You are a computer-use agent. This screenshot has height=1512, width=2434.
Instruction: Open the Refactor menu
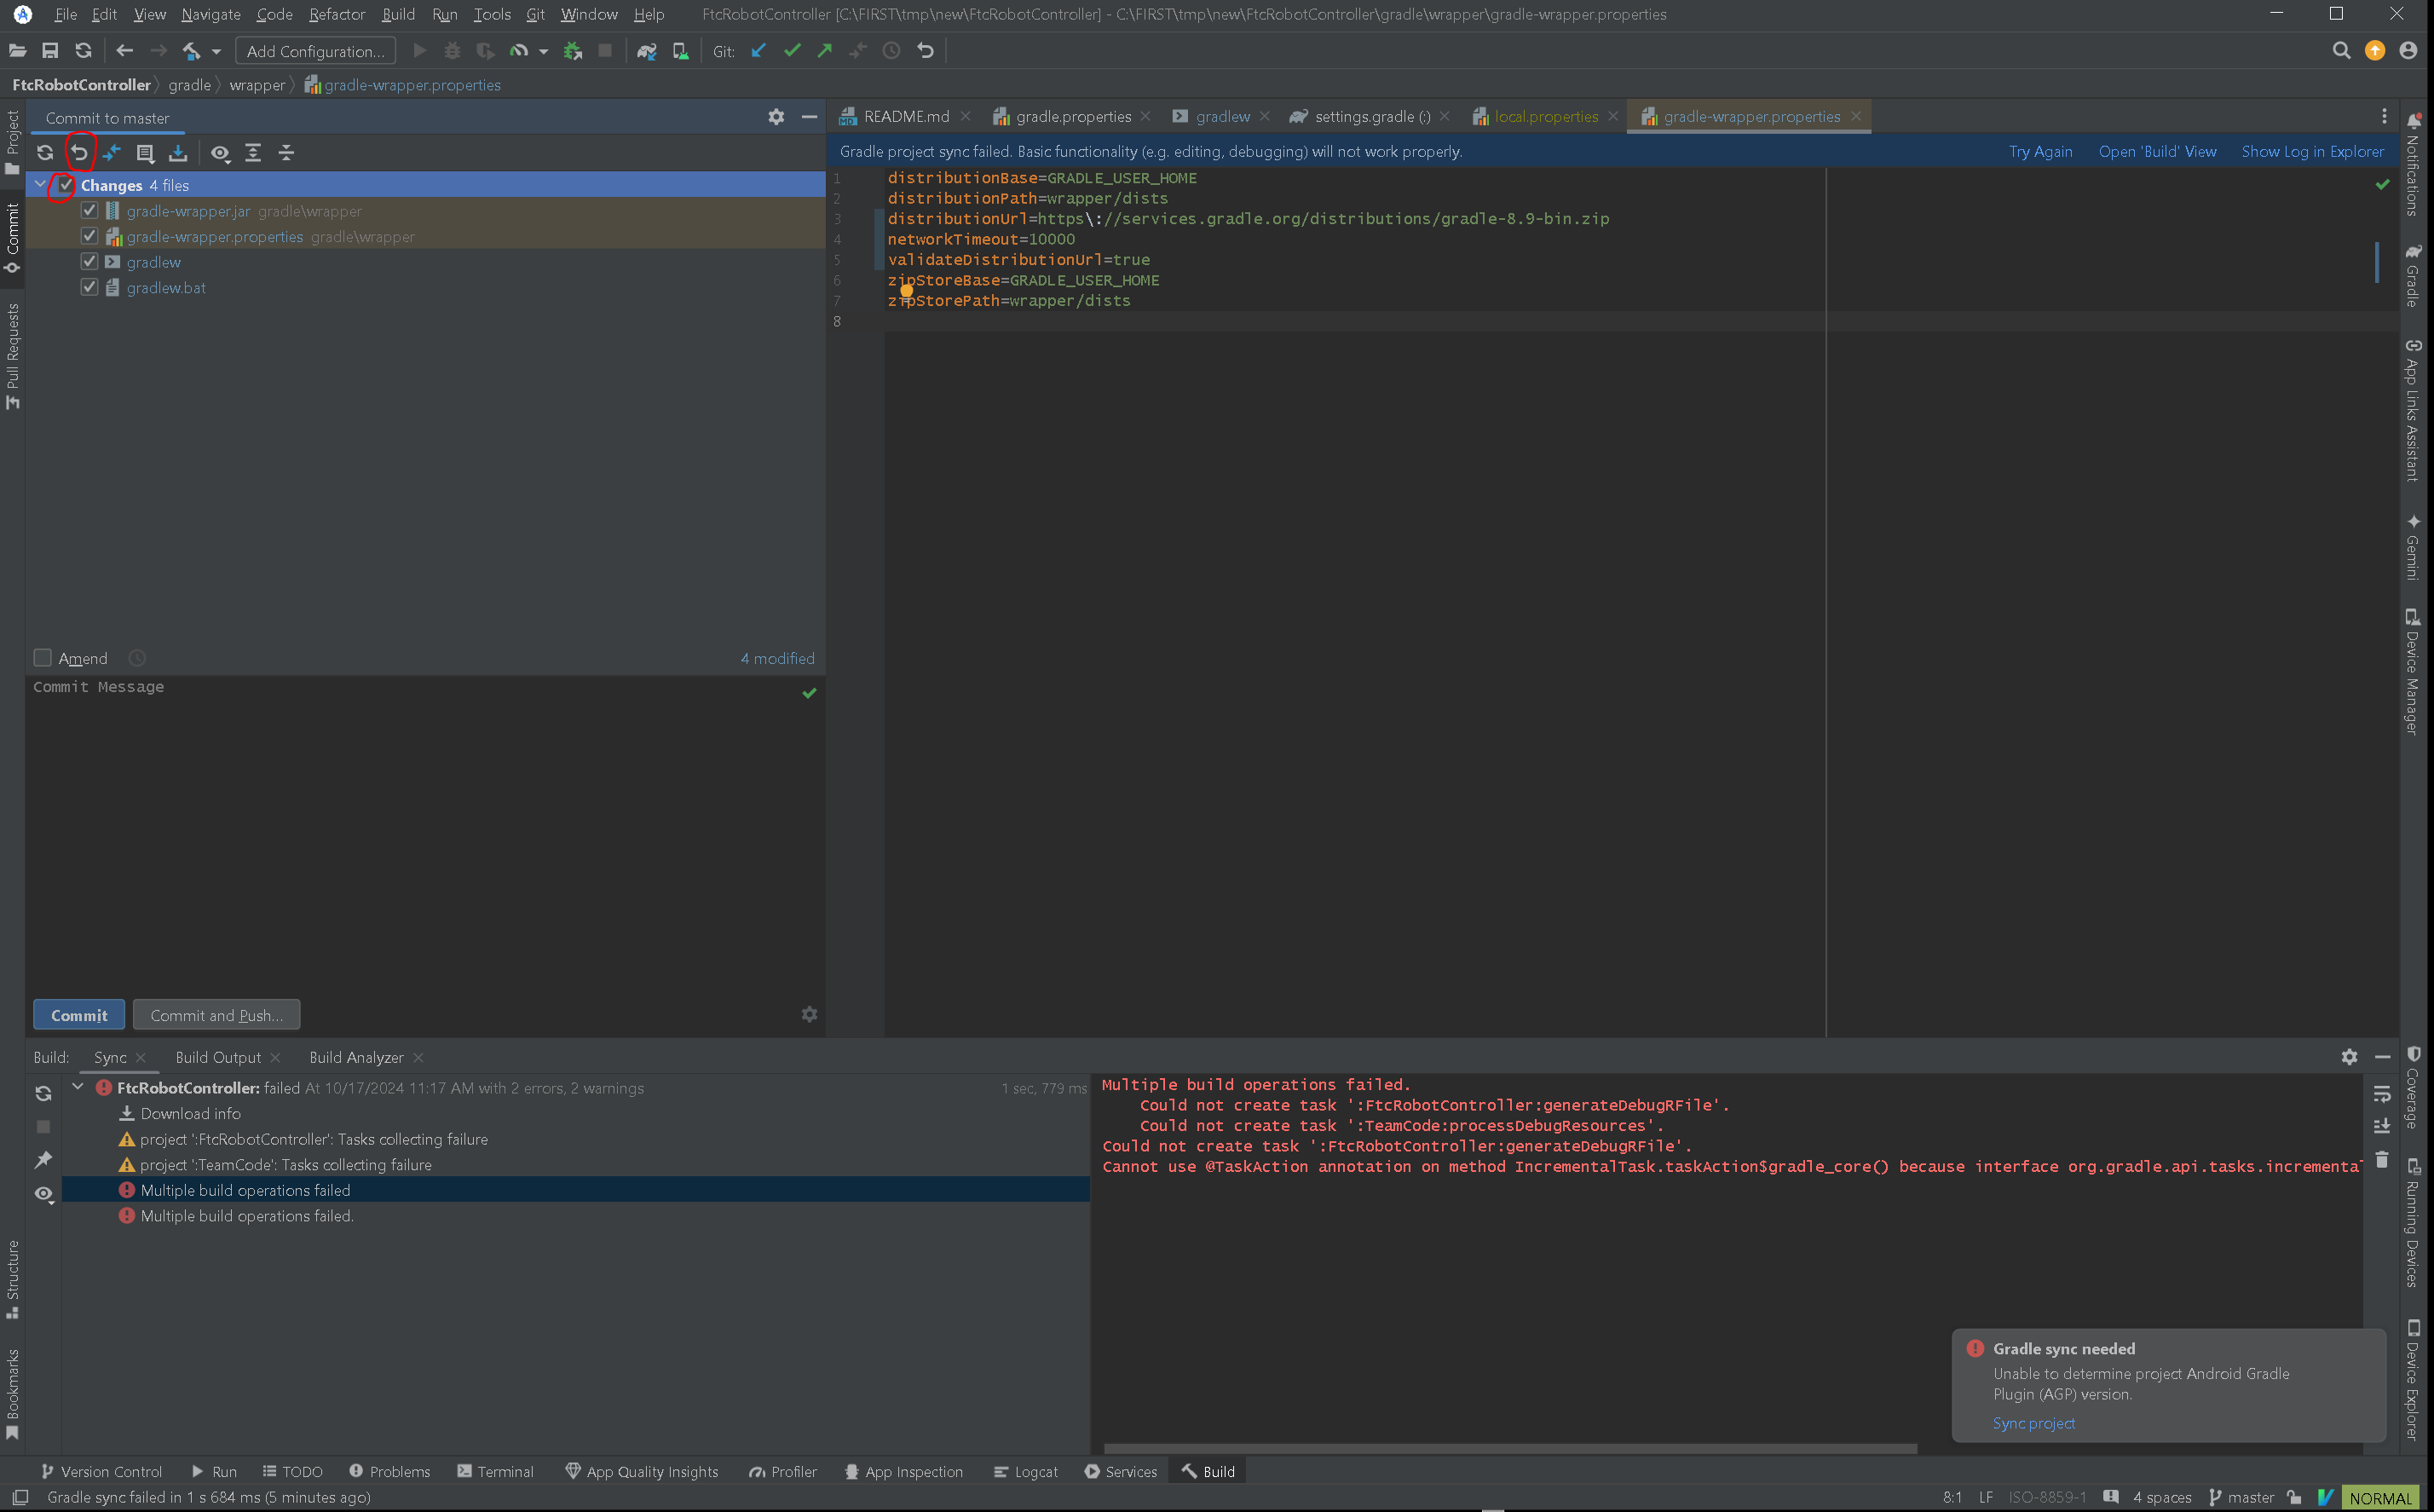(337, 14)
